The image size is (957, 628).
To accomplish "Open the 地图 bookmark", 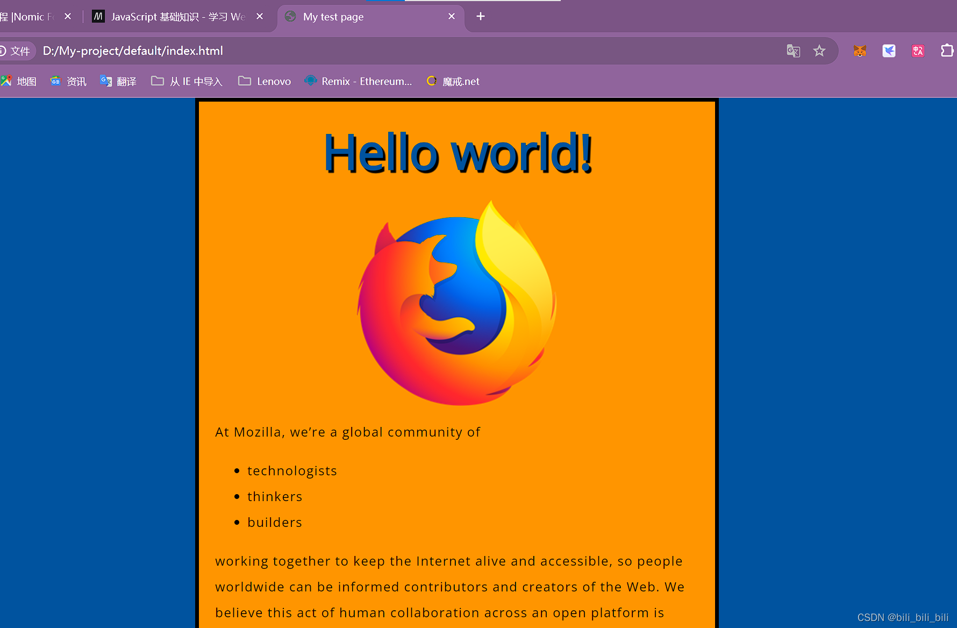I will coord(19,81).
